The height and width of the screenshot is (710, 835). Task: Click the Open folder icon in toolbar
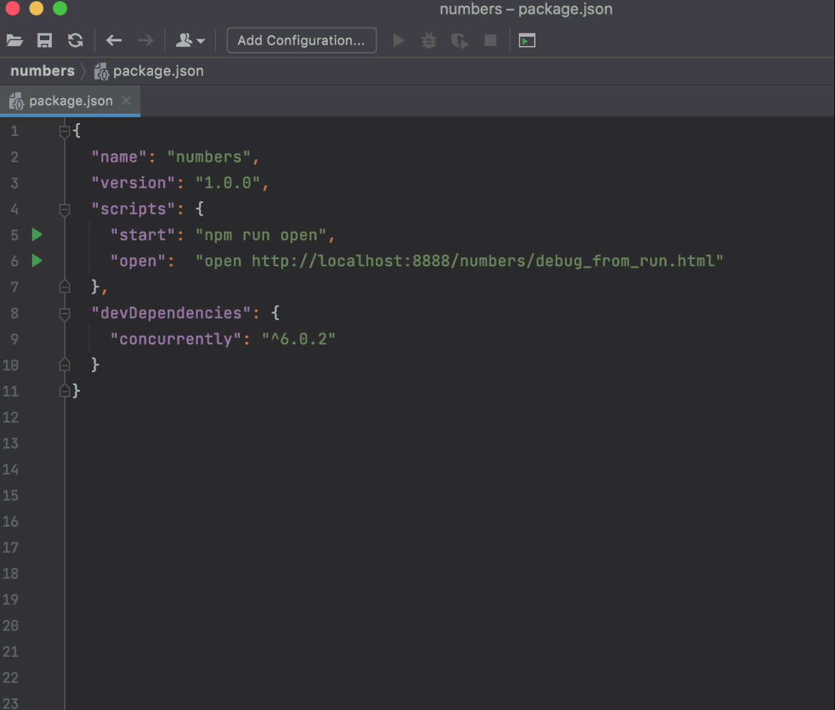(x=14, y=41)
